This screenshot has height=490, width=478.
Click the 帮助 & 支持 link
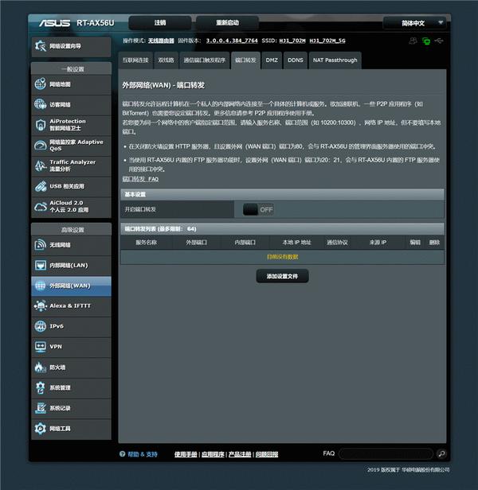[x=143, y=454]
